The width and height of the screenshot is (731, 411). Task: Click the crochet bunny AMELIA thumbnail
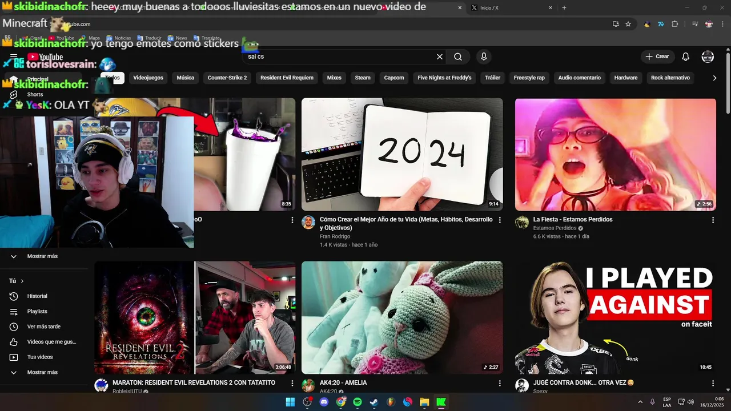tap(402, 317)
